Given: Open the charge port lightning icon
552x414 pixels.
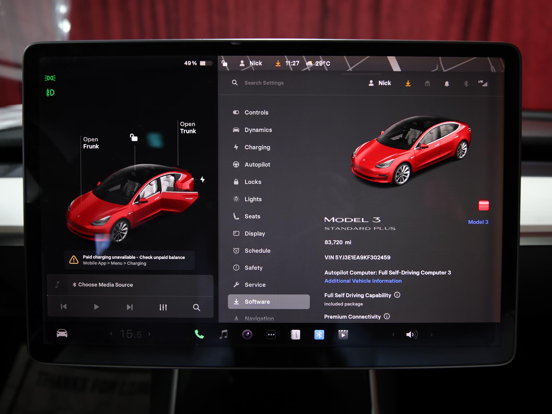Looking at the screenshot, I should (x=202, y=180).
